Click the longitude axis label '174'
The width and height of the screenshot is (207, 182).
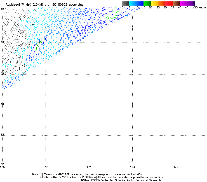(132, 167)
